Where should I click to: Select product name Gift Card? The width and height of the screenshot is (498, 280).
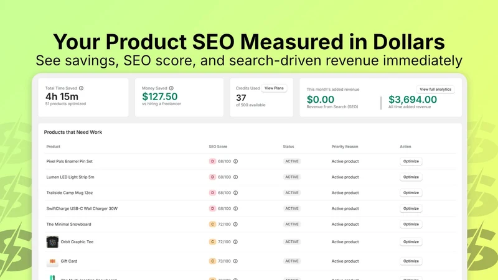[69, 261]
